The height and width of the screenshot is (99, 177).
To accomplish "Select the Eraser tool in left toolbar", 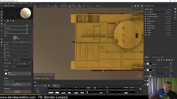I will point(2,12).
